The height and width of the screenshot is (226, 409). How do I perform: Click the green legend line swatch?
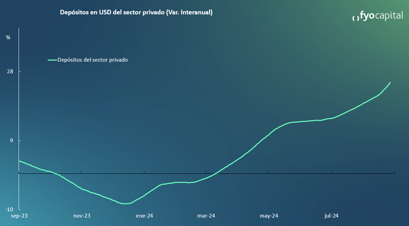point(52,60)
